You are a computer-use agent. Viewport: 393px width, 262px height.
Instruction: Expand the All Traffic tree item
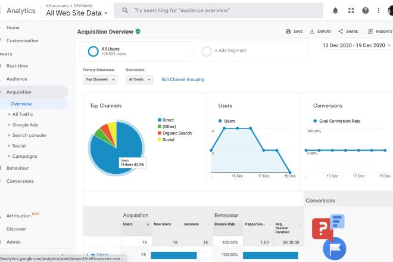9,114
